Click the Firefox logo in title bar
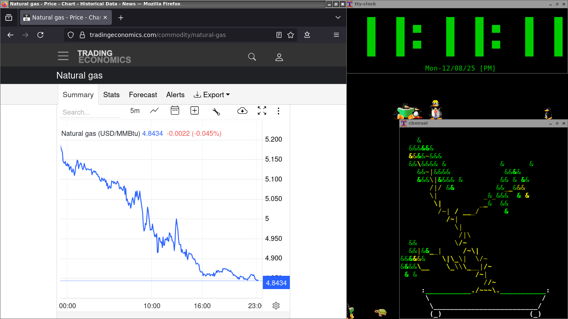 (x=5, y=4)
